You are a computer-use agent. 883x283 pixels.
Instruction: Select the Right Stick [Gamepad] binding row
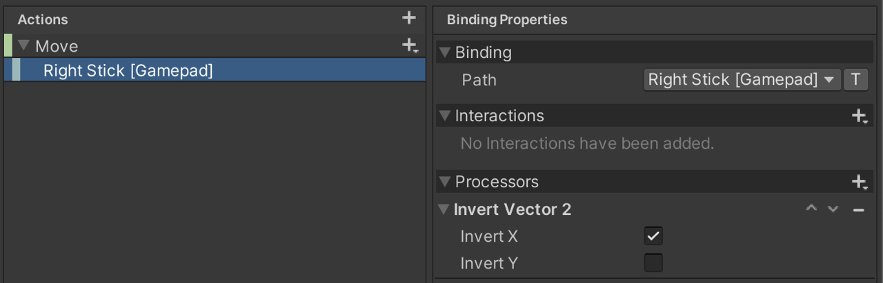[x=128, y=70]
